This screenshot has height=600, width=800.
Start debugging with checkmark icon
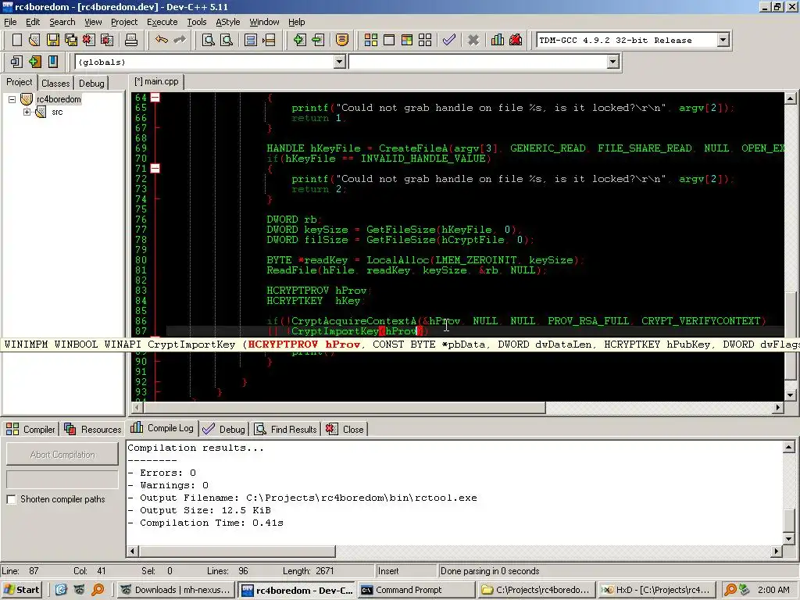[449, 40]
